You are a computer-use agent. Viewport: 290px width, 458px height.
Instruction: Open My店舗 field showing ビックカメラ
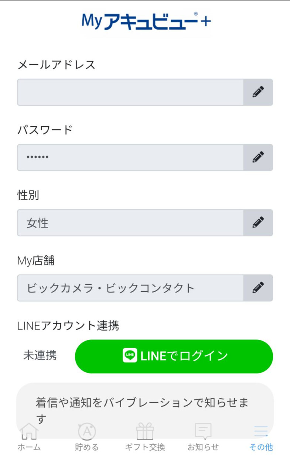tap(130, 288)
